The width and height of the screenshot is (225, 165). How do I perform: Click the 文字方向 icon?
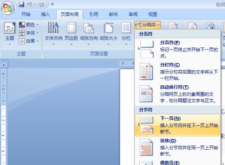54,27
